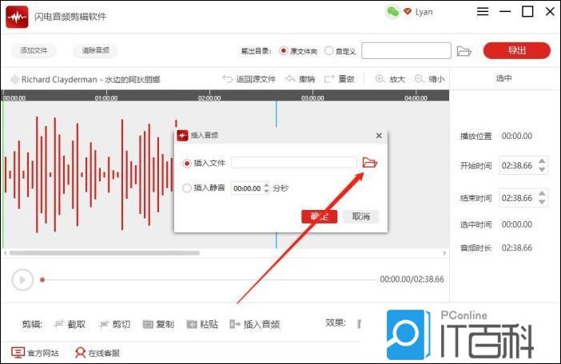
Task: Click the waveform horizontal scrollbar
Action: click(105, 253)
